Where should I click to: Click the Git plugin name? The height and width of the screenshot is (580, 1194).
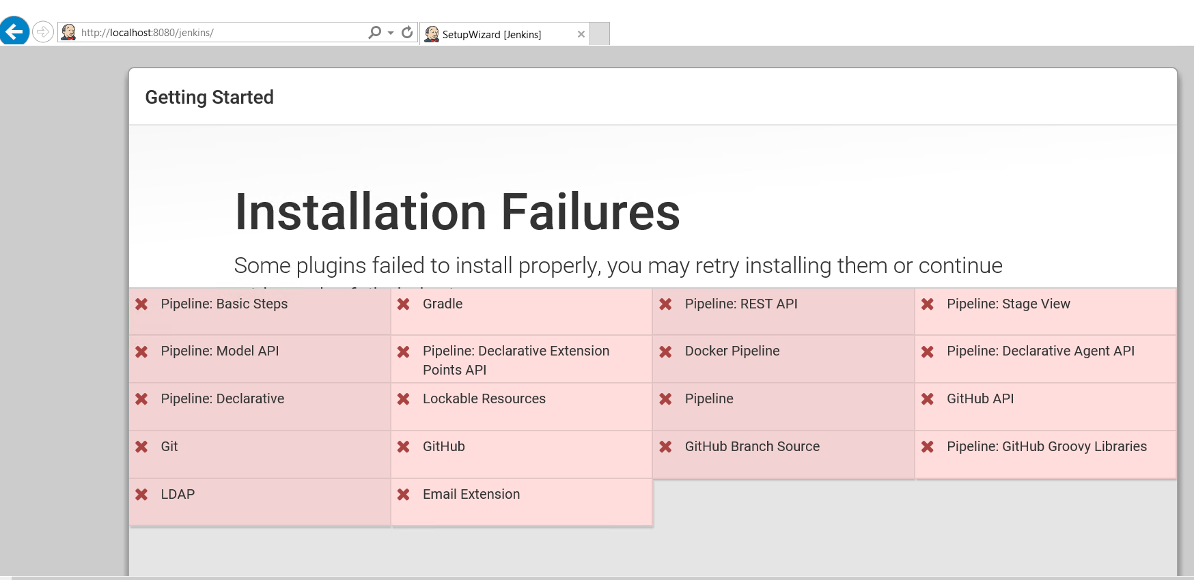(169, 446)
